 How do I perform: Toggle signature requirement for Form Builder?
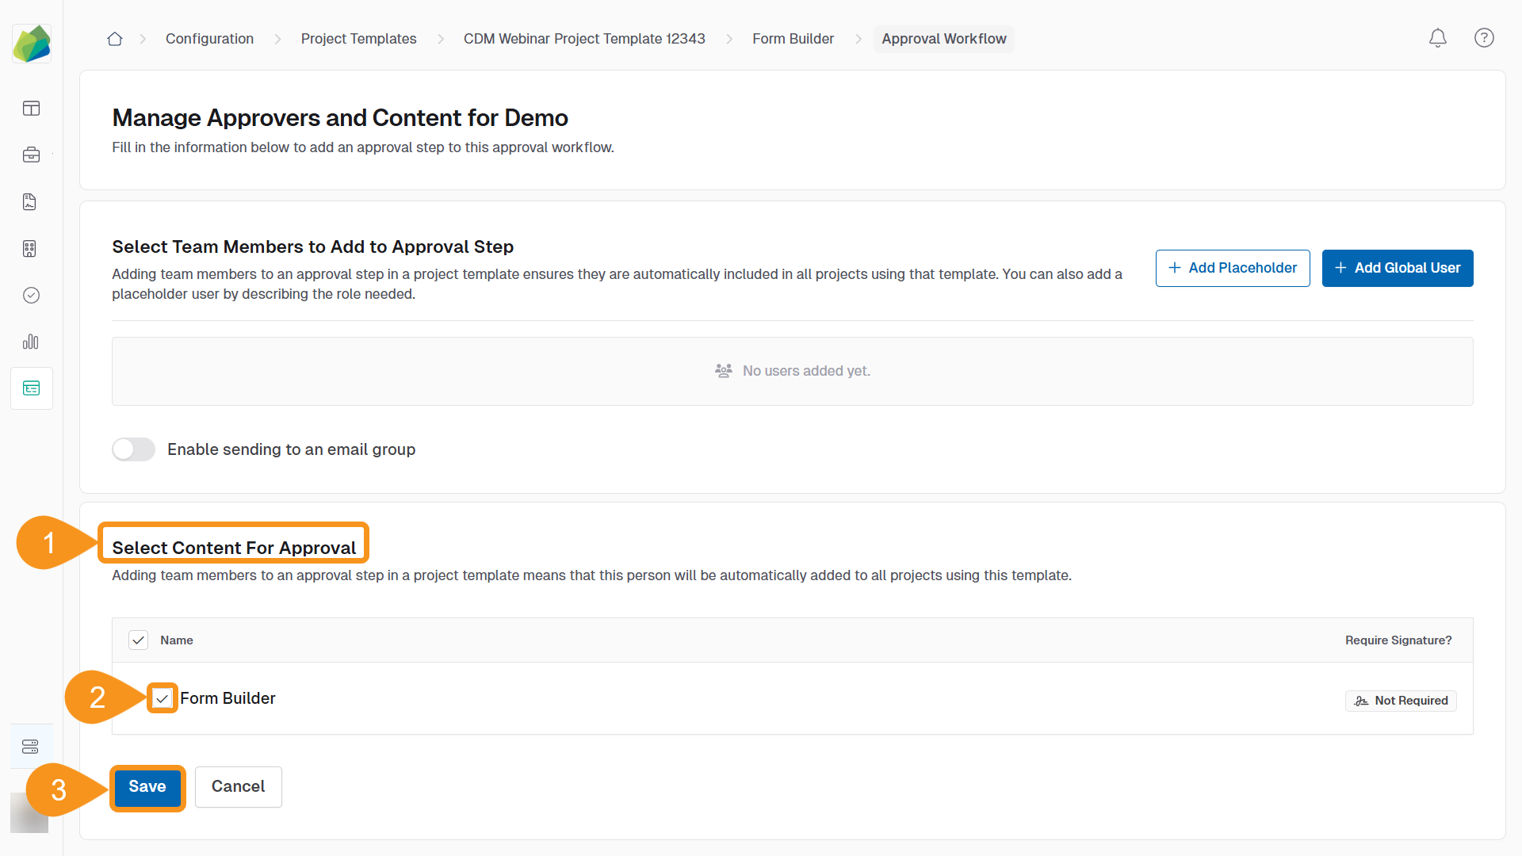click(1401, 701)
